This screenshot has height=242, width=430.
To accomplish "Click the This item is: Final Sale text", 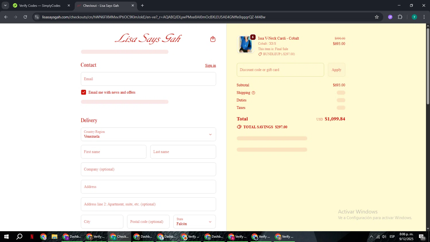I will tap(273, 49).
